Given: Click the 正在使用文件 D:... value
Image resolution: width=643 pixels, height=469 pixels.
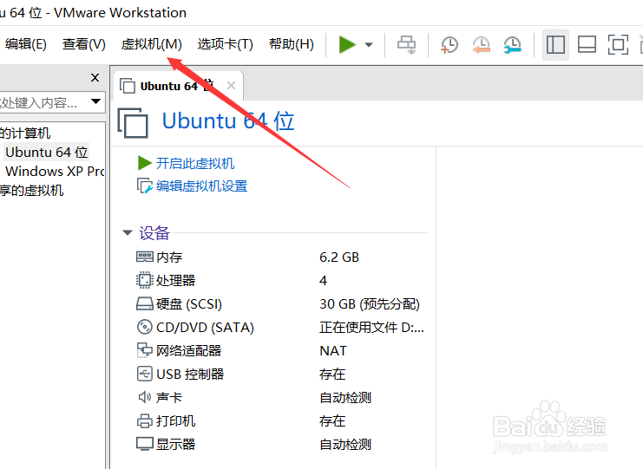Looking at the screenshot, I should (371, 328).
